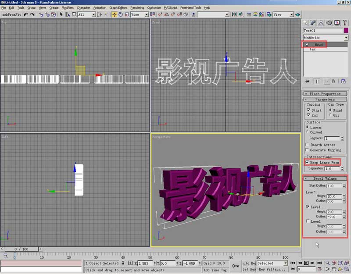The image size is (351, 274).
Task: Open the Rendering menu
Action: pos(137,7)
